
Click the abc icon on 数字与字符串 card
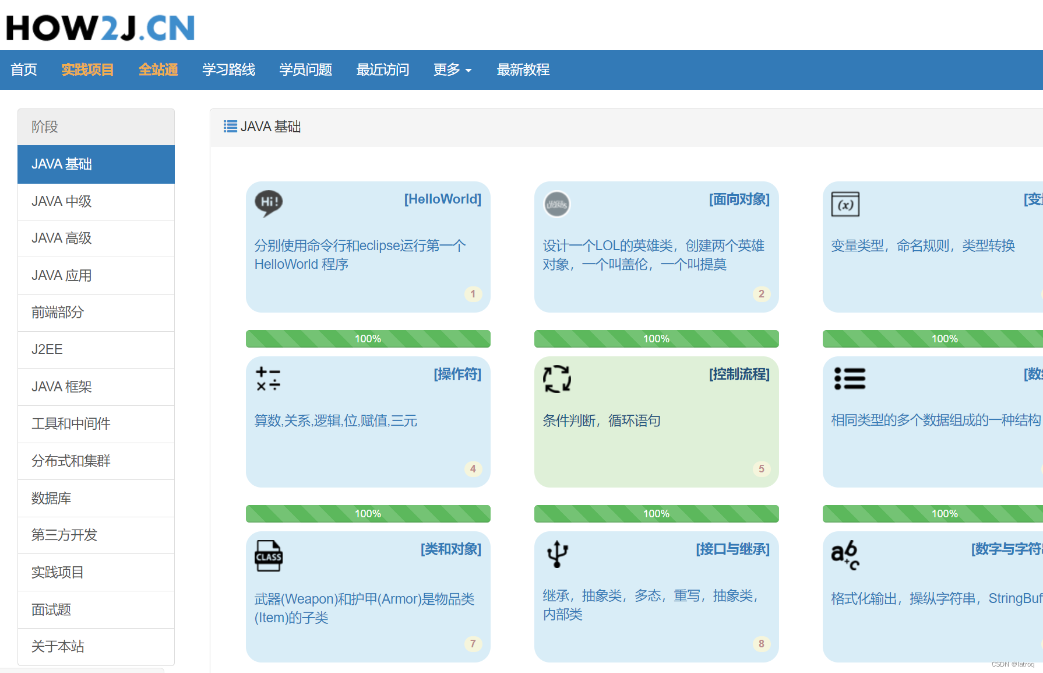tap(845, 555)
